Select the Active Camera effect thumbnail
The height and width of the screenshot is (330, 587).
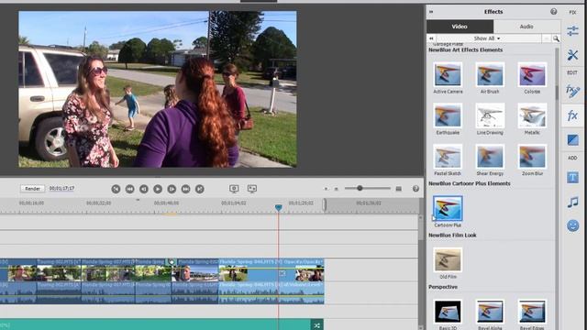pos(448,74)
